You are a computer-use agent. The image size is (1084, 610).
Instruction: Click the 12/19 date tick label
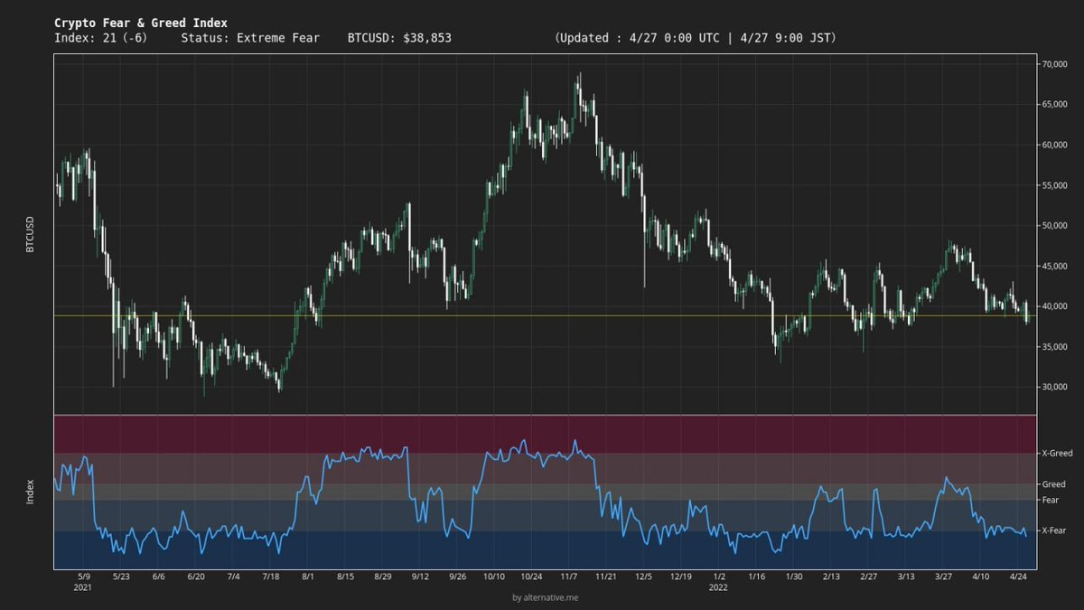pyautogui.click(x=681, y=576)
